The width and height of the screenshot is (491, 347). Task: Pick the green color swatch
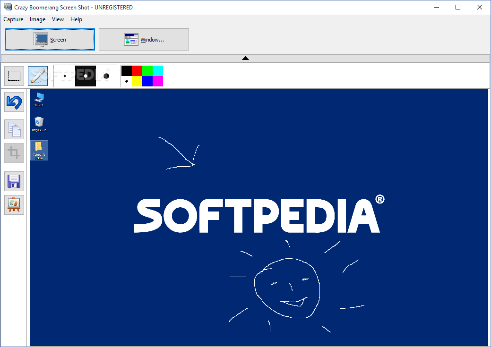pos(147,71)
